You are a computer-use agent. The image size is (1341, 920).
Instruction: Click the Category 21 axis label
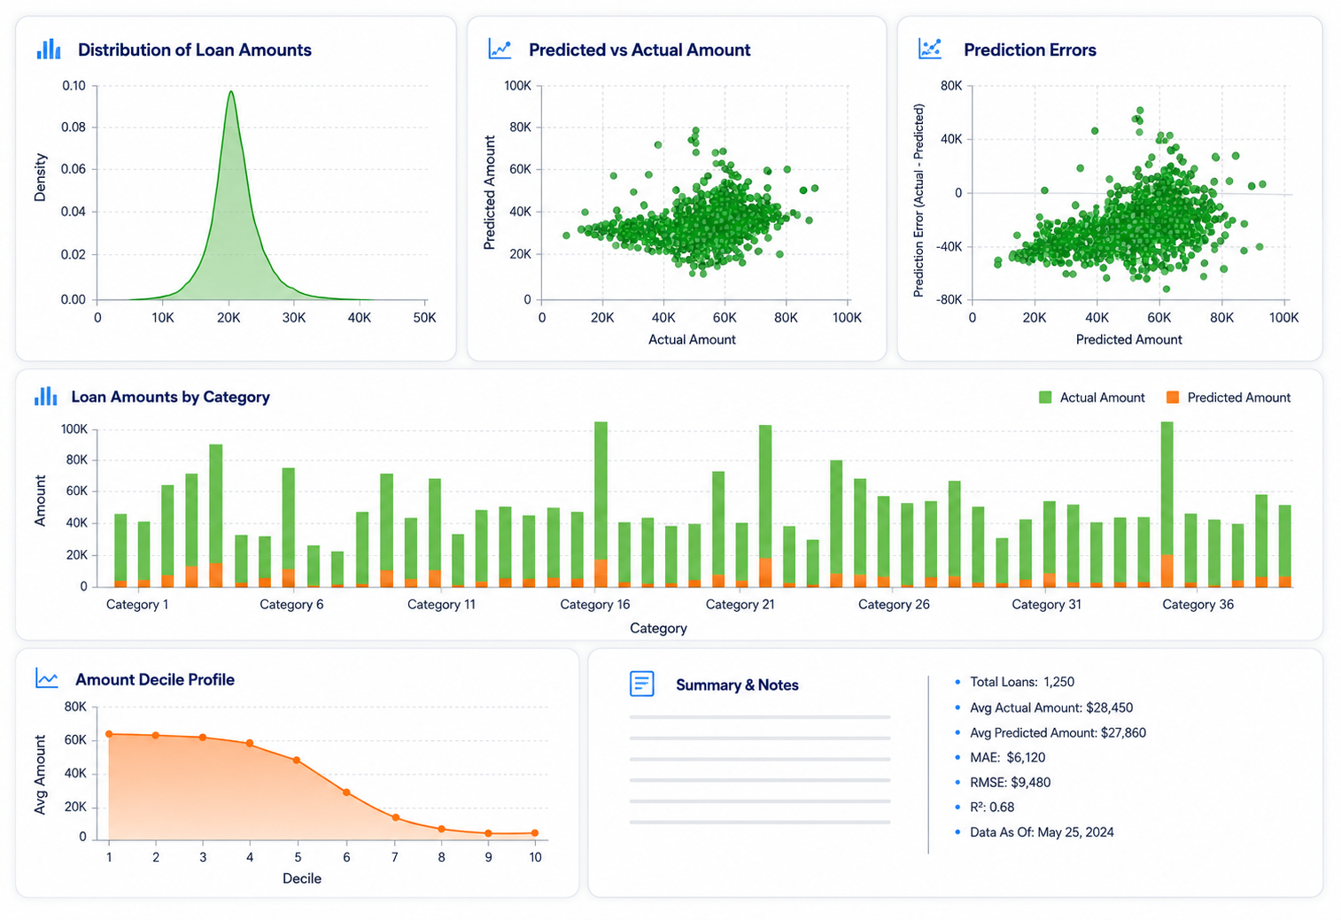pyautogui.click(x=740, y=605)
